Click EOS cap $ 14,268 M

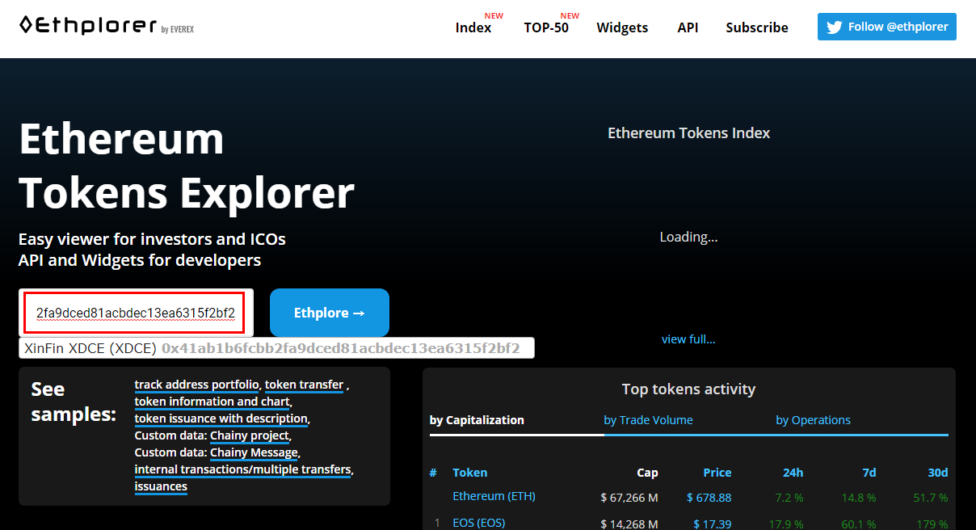click(629, 524)
